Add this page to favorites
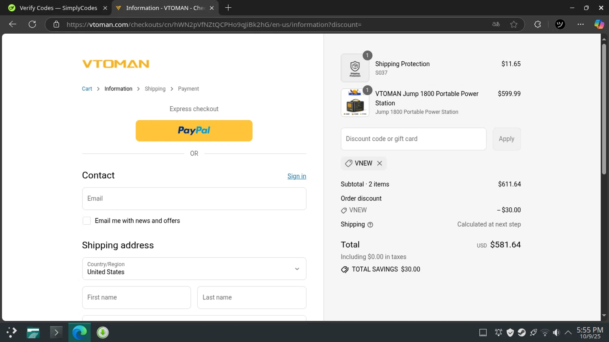Viewport: 609px width, 342px height. (514, 24)
